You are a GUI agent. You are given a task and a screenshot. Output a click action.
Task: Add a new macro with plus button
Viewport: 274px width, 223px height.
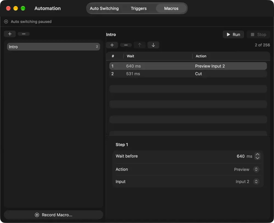[x=10, y=34]
